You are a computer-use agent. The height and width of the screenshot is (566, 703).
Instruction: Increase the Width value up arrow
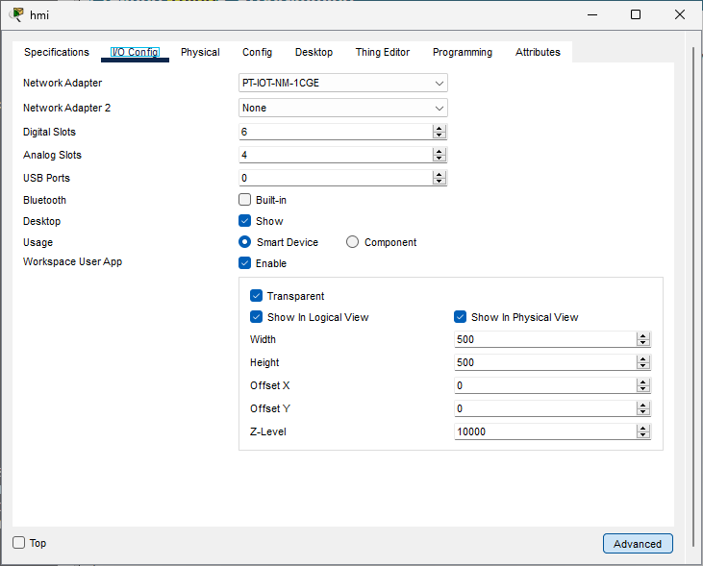click(643, 335)
